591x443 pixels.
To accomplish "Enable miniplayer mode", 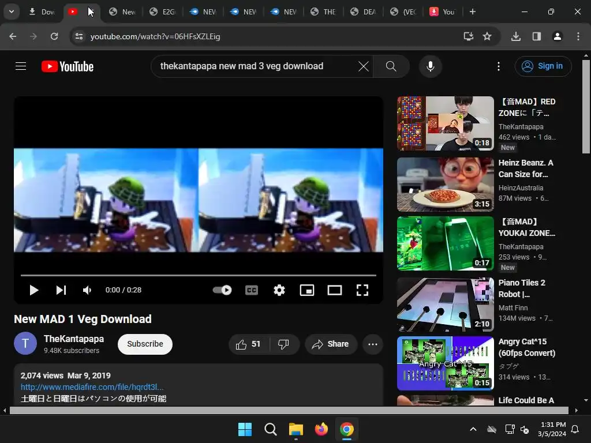I will 307,290.
